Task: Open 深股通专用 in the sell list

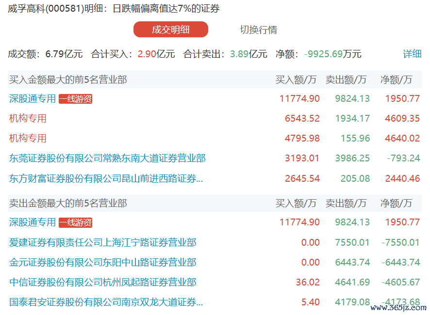Action: 33,222
